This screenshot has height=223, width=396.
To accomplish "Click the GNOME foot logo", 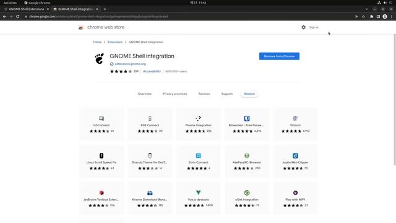I will tap(100, 58).
